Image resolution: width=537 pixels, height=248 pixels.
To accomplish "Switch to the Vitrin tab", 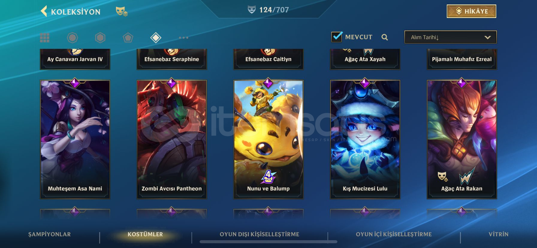I will pyautogui.click(x=498, y=234).
